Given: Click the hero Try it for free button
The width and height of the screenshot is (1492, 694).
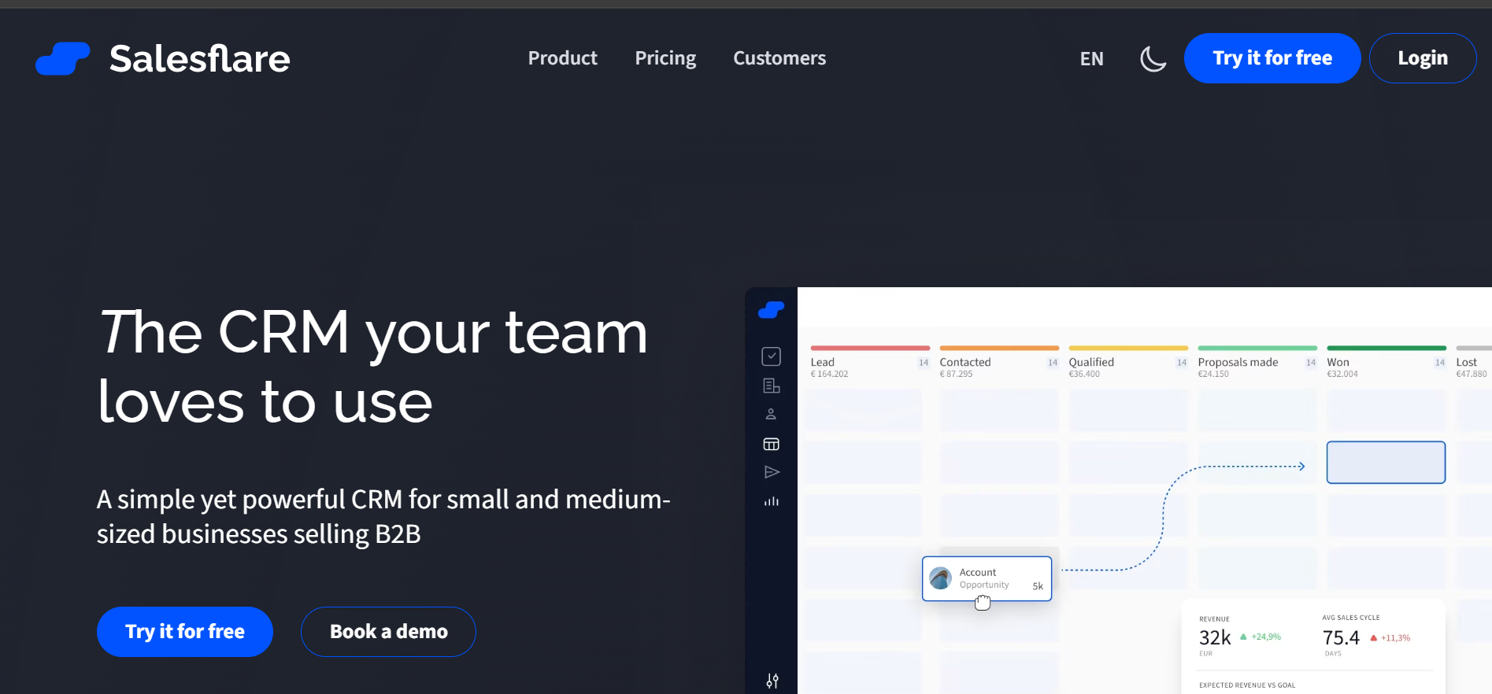Looking at the screenshot, I should (x=185, y=632).
